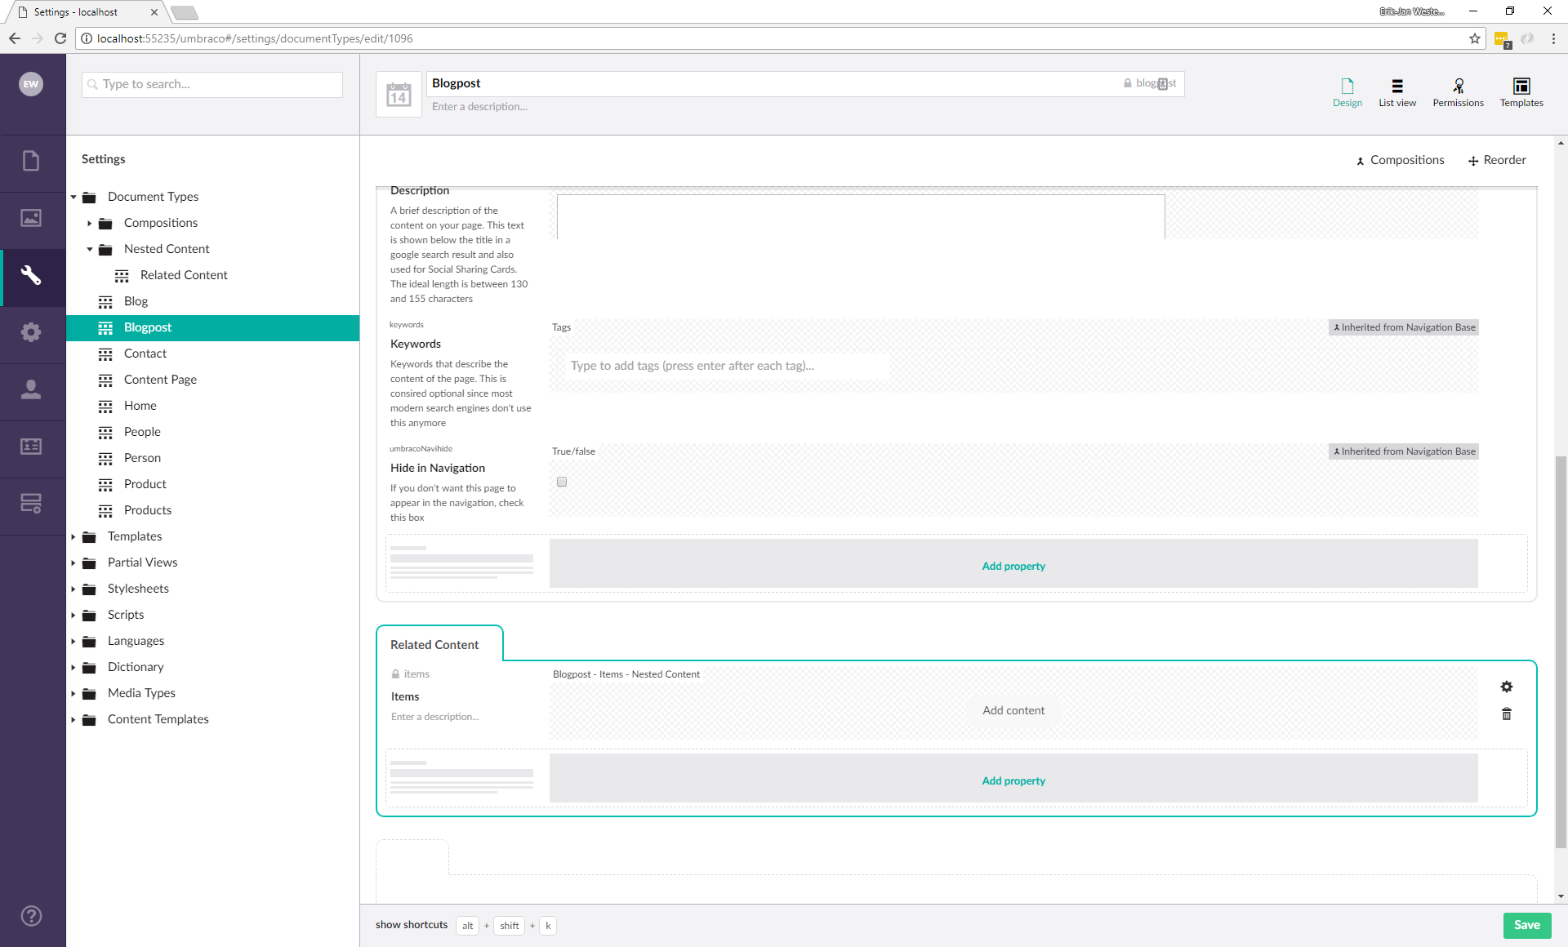Toggle lock on the items property alias
The image size is (1568, 947).
396,674
